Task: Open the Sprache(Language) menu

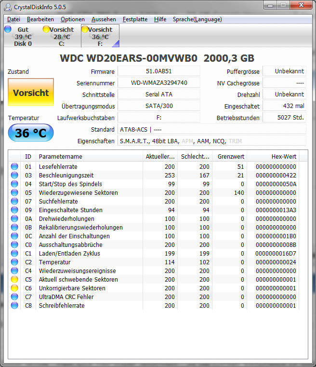Action: pos(197,19)
